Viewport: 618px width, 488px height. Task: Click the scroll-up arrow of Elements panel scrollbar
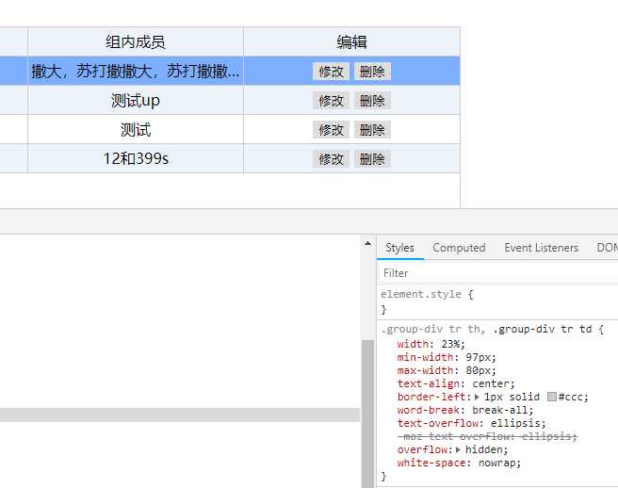point(367,244)
